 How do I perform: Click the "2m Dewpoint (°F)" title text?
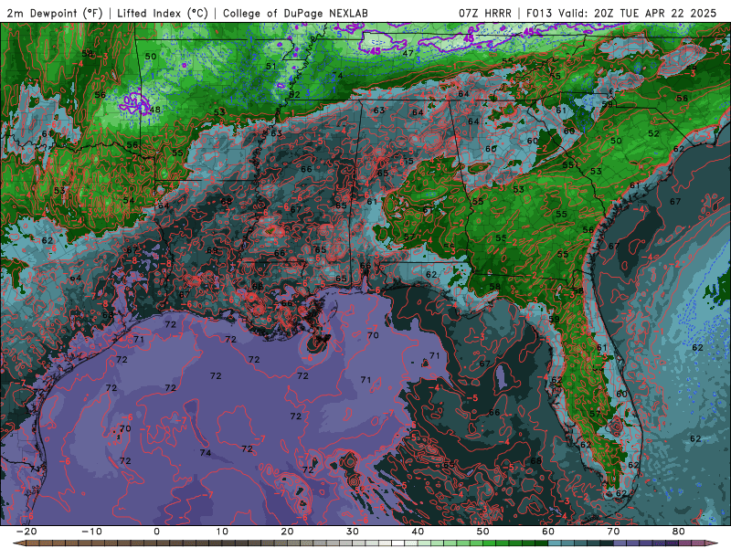tap(55, 13)
